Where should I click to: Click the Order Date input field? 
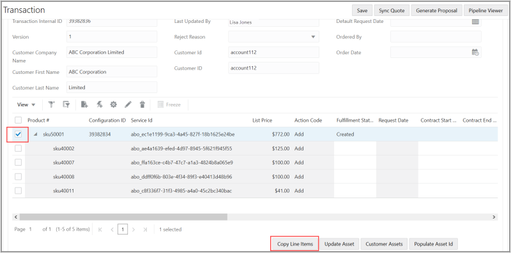coord(436,52)
